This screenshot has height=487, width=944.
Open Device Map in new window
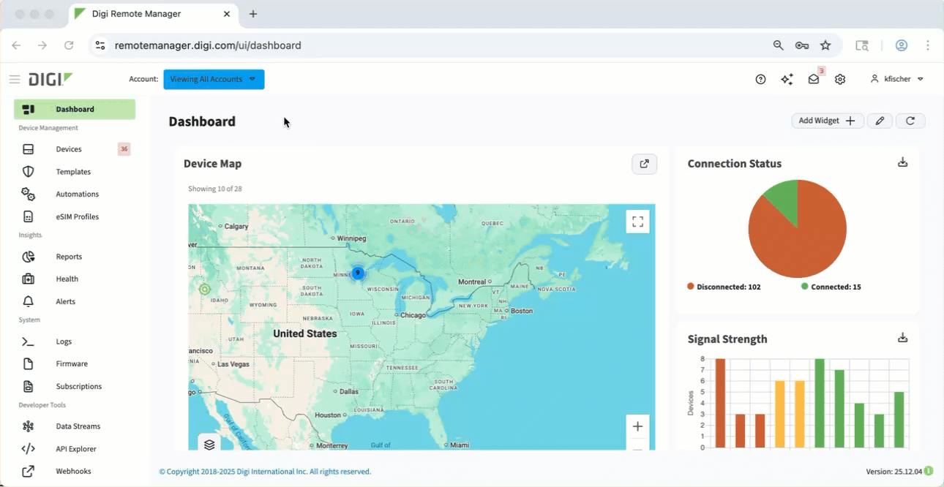click(644, 164)
